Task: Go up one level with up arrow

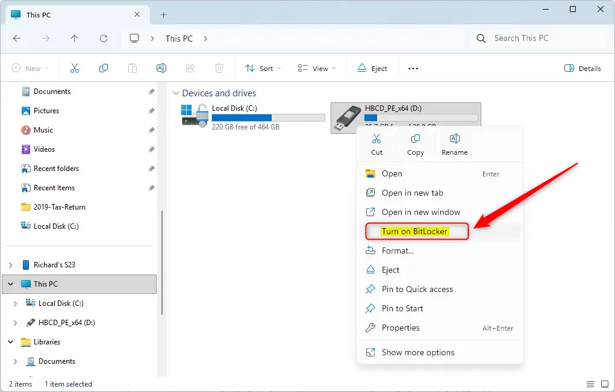Action: pos(75,38)
